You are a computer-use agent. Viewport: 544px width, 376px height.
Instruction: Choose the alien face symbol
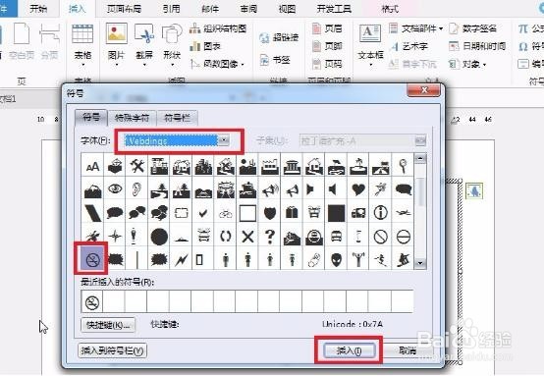(336, 259)
